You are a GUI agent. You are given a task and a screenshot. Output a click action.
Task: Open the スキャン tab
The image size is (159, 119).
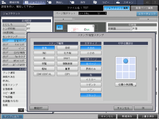pos(125,2)
